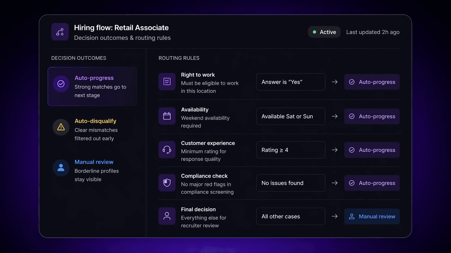Click the Customer experience headset icon

click(167, 150)
